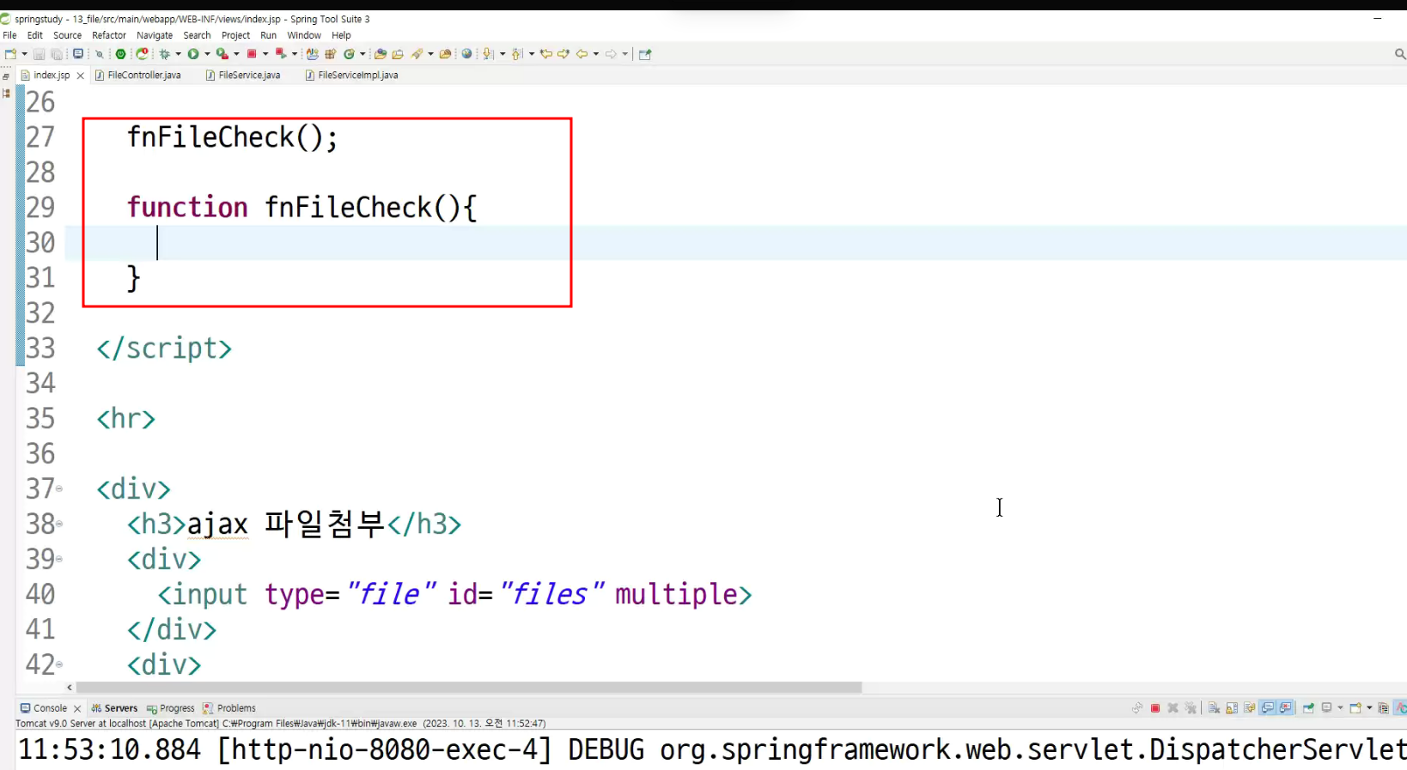This screenshot has width=1407, height=770.
Task: Click the Pin Console icon
Action: (x=1308, y=708)
